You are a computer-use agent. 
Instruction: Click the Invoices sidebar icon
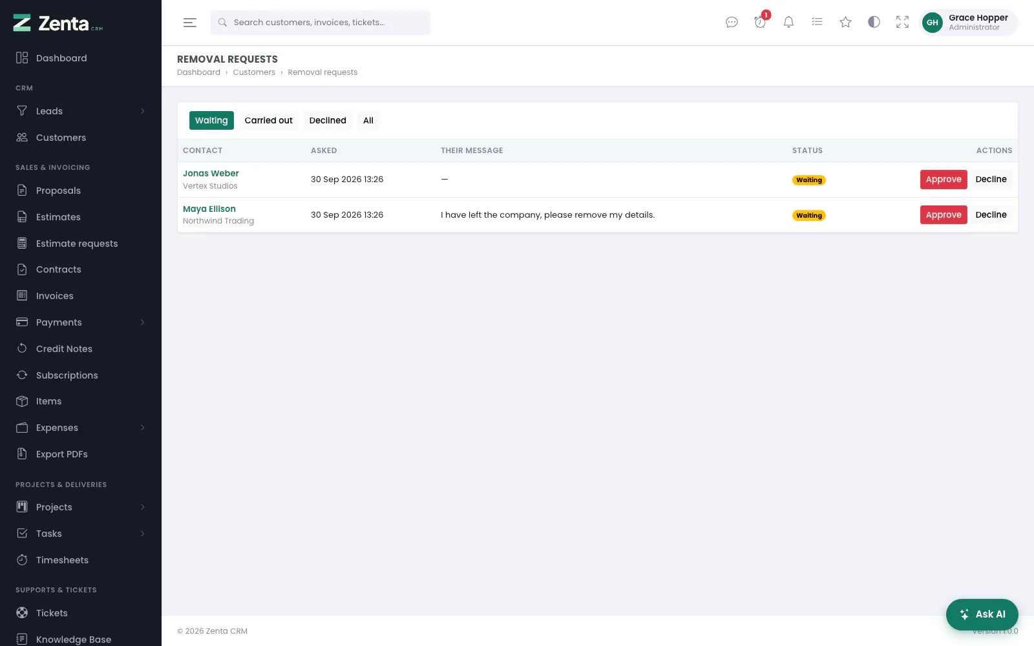click(22, 296)
